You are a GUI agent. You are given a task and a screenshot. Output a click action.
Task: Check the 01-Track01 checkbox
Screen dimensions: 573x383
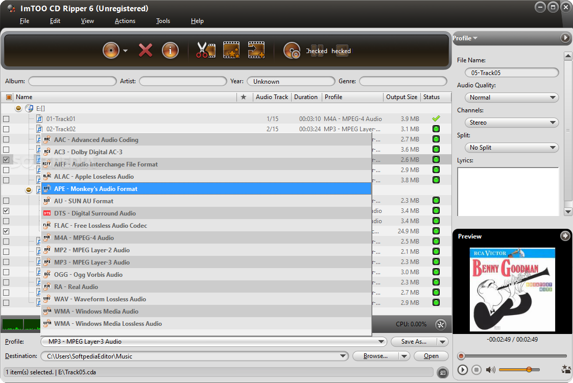pyautogui.click(x=6, y=119)
